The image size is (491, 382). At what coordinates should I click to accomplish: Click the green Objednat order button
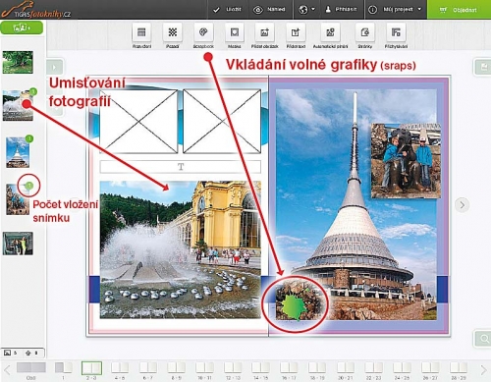coord(459,10)
